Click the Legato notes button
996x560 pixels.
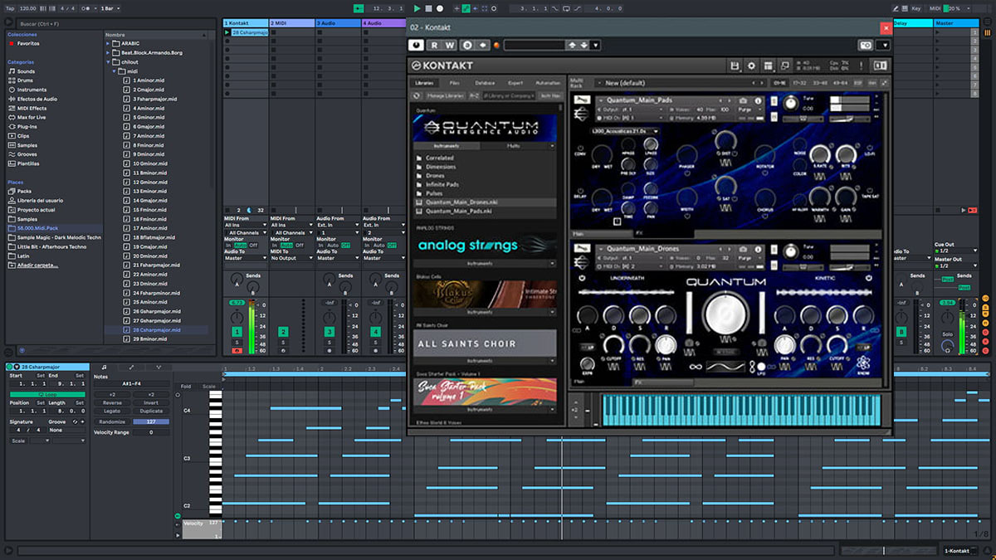(x=112, y=411)
